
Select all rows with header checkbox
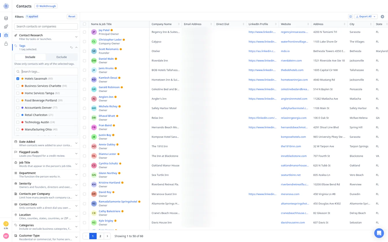(x=85, y=24)
